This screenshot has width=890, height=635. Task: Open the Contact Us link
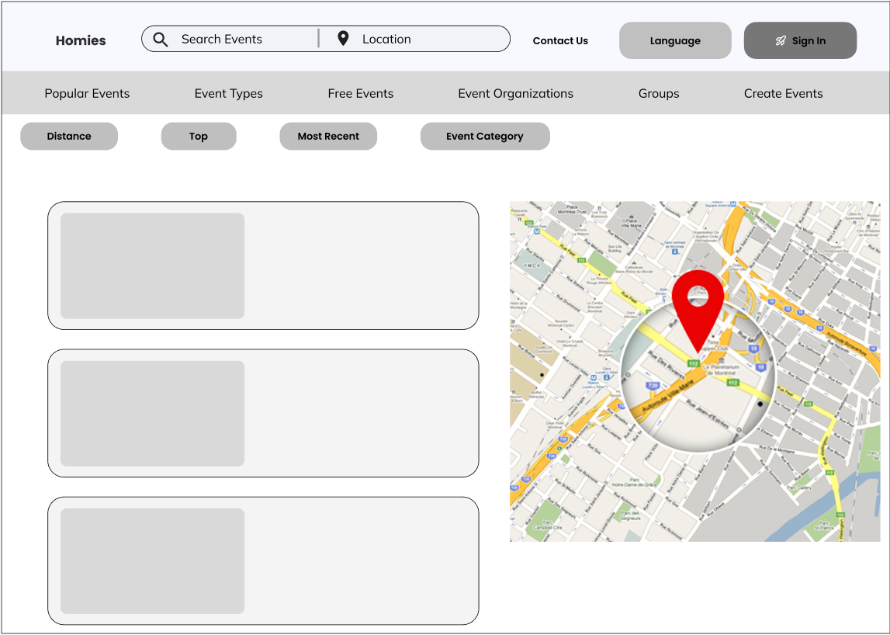click(x=560, y=41)
